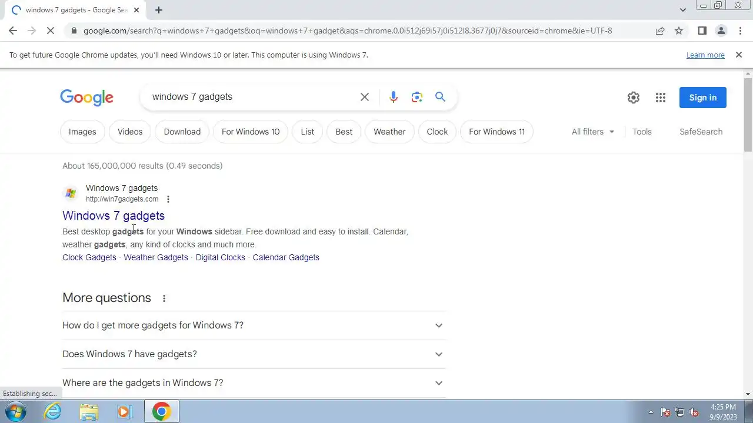This screenshot has width=753, height=423.
Task: Select the Weather filter chip
Action: [x=389, y=132]
